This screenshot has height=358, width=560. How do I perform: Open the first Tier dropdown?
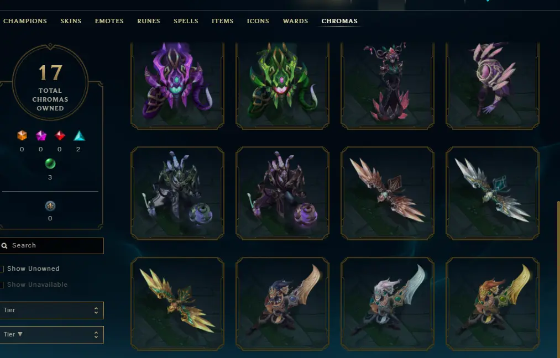[51, 310]
